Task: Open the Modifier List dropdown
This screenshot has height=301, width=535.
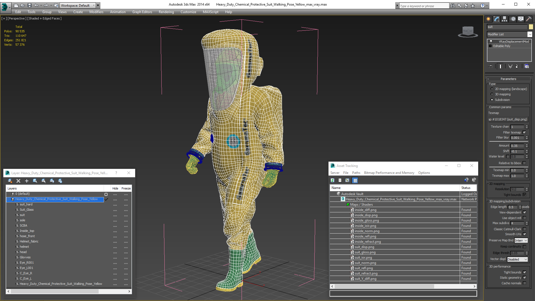Action: (x=530, y=34)
